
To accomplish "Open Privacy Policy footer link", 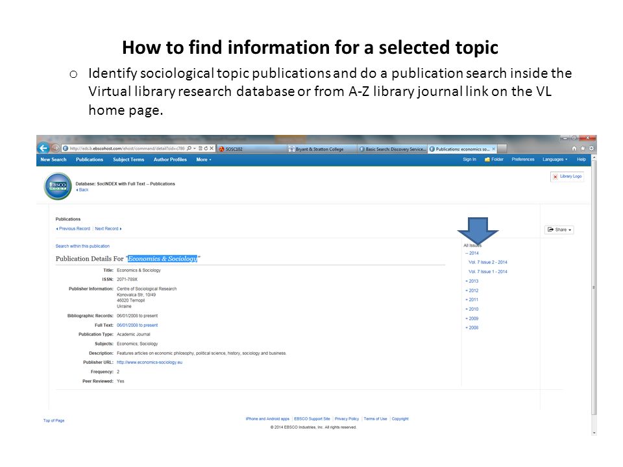I will coord(347,419).
